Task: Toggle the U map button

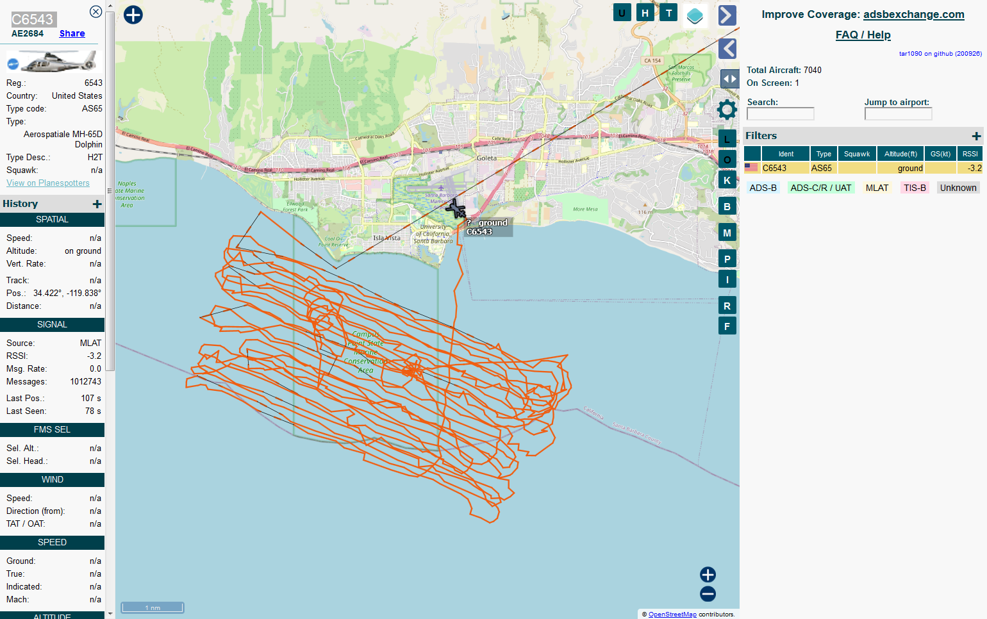Action: coord(622,13)
